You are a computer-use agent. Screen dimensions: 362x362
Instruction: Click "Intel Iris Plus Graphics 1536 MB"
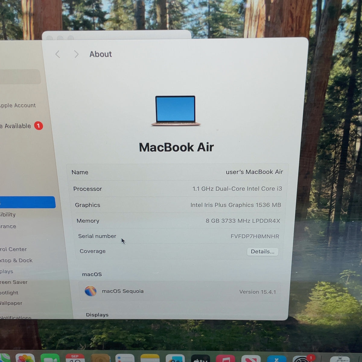[236, 205]
